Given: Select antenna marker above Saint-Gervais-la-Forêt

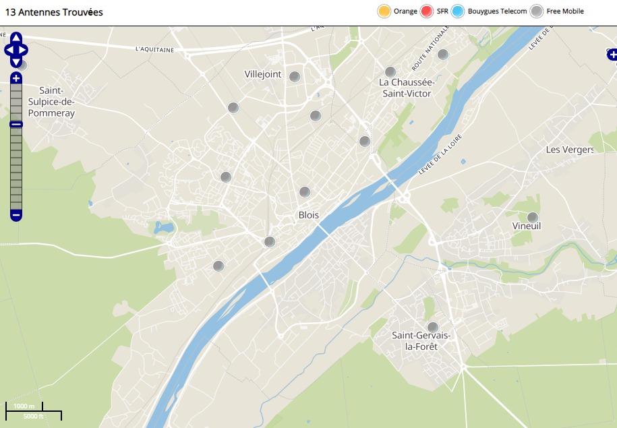Looking at the screenshot, I should tap(433, 328).
